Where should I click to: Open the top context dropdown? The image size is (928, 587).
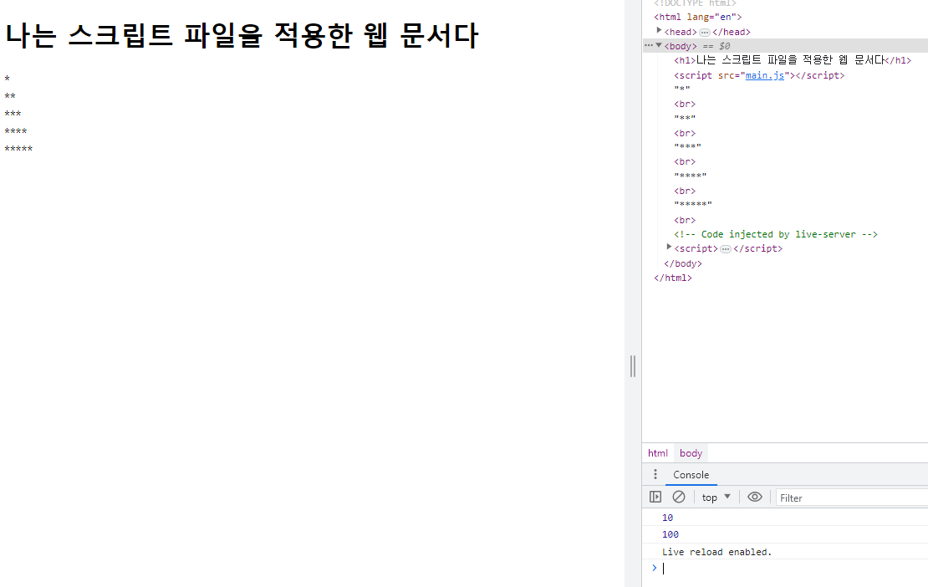[x=716, y=498]
